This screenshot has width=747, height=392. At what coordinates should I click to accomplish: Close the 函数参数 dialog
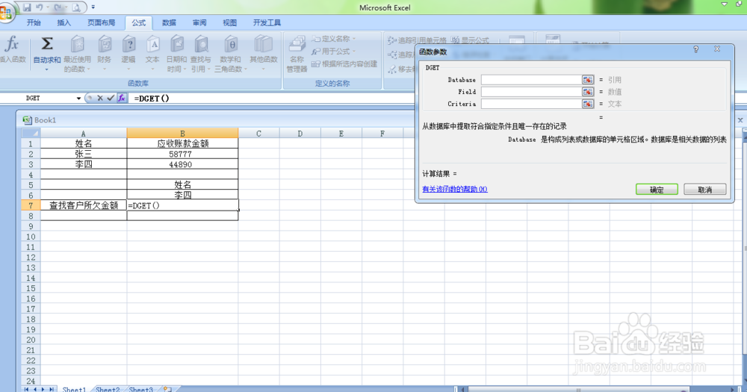(717, 49)
